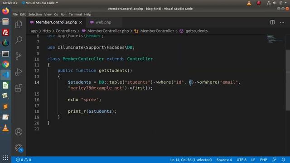290x163 pixels.
Task: Select the MemberController.php tab
Action: (56, 22)
